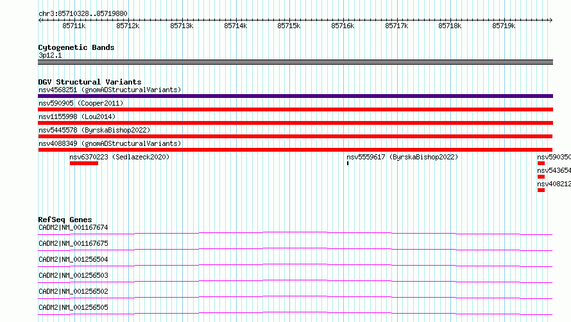Select variant label nsv5559617 (ByrskaBishop2022)
Image resolution: width=571 pixels, height=322 pixels.
(x=402, y=157)
